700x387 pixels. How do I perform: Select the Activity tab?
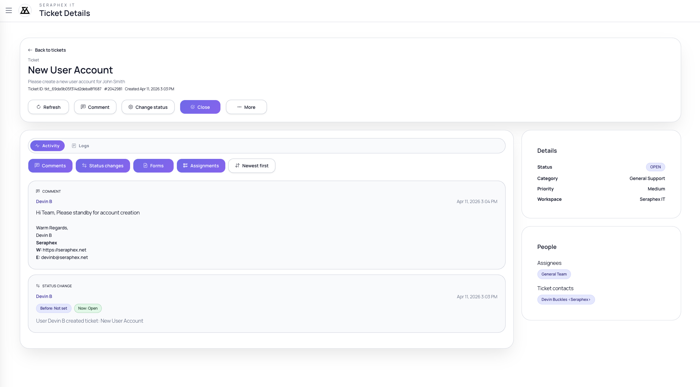47,146
